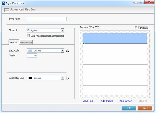Image resolution: width=156 pixels, height=113 pixels.
Task: Enable the Dual Area checkbox
Action: (x=28, y=36)
